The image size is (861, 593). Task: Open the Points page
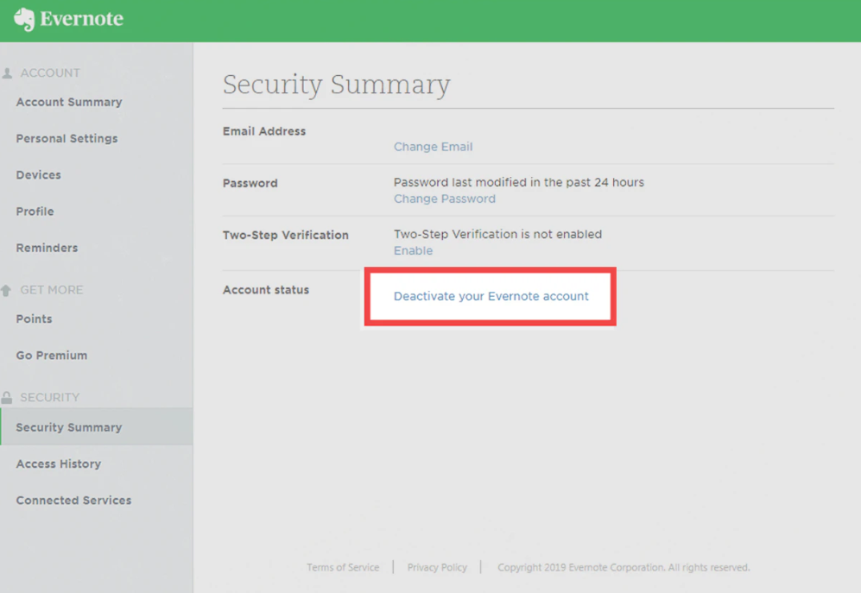coord(34,319)
